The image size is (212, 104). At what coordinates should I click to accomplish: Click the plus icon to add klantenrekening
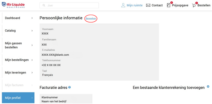point(208,86)
